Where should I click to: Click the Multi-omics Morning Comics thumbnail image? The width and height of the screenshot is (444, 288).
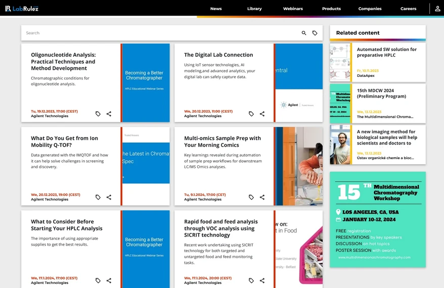pos(299,166)
